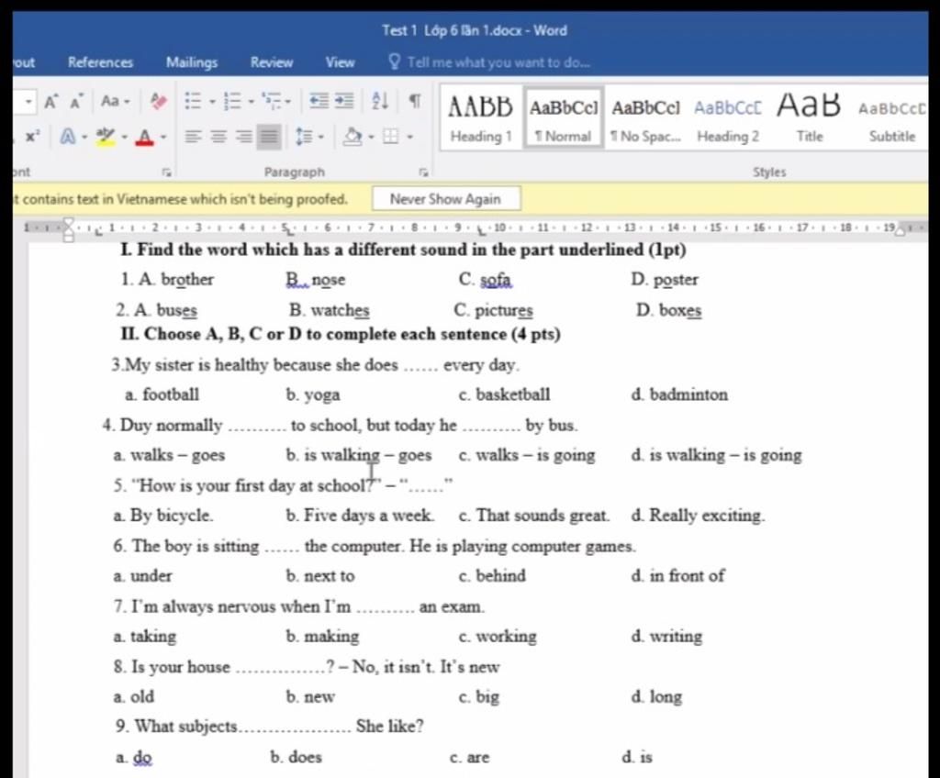This screenshot has width=940, height=778.
Task: Click the answer 'b. does'
Action: pos(297,757)
